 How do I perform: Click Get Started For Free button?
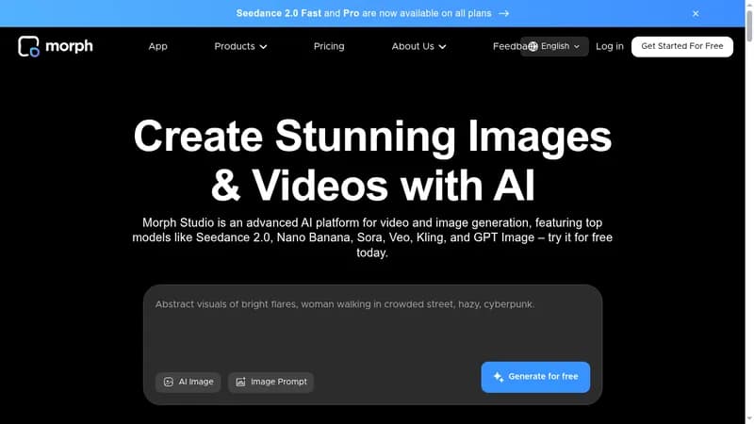681,46
